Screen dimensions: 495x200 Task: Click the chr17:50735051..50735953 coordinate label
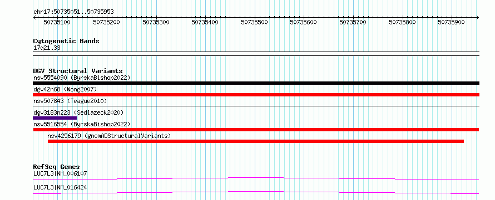73,12
